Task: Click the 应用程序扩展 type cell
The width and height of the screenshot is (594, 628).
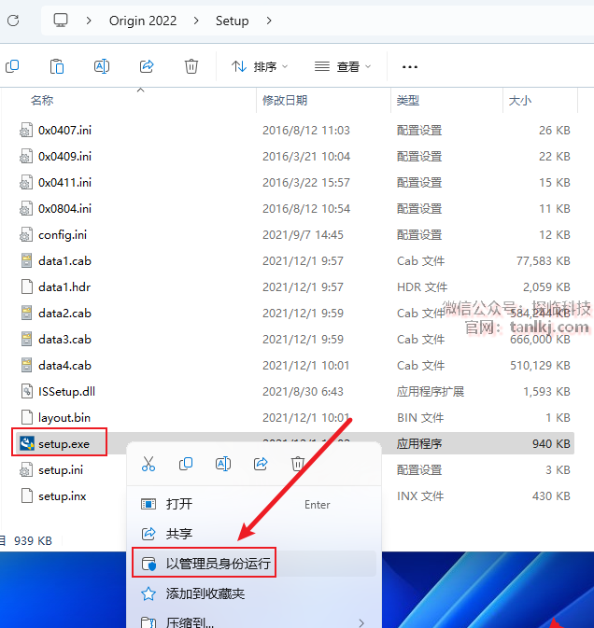Action: click(431, 391)
